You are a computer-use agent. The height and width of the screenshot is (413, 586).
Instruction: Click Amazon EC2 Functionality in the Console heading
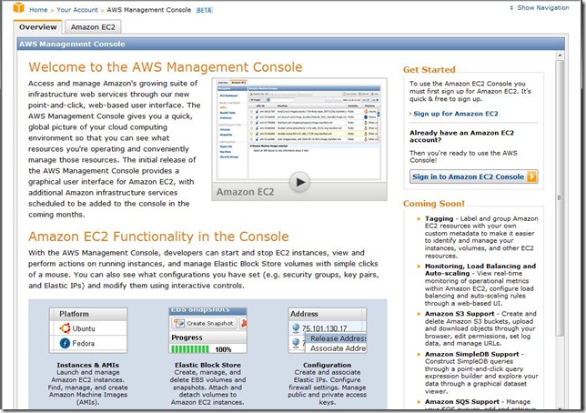pos(158,237)
